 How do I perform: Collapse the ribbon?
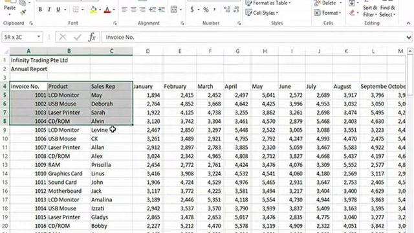(408, 23)
